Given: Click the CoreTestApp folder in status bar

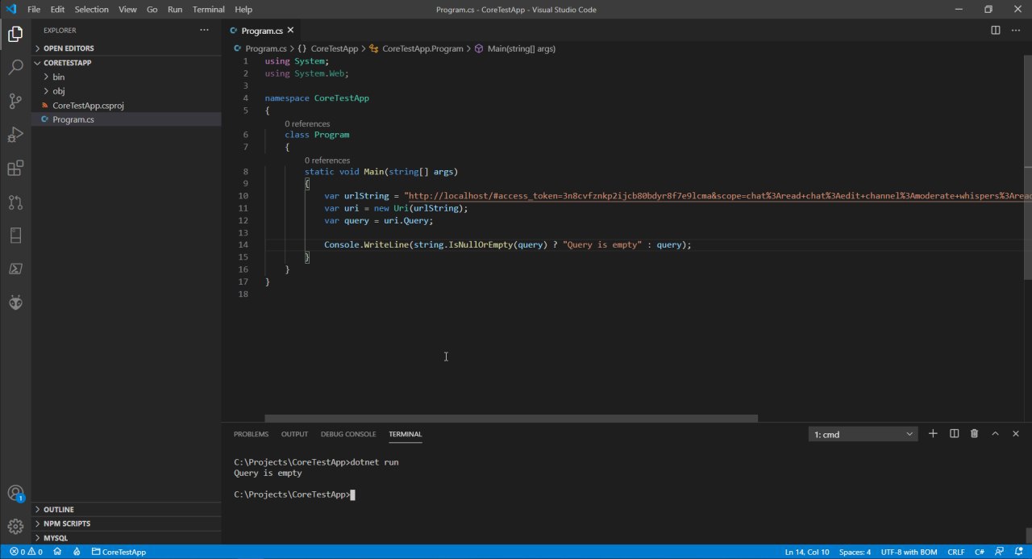Looking at the screenshot, I should pyautogui.click(x=119, y=552).
